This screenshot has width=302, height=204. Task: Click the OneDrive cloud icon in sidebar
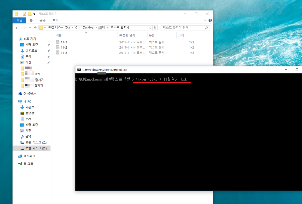click(x=20, y=94)
